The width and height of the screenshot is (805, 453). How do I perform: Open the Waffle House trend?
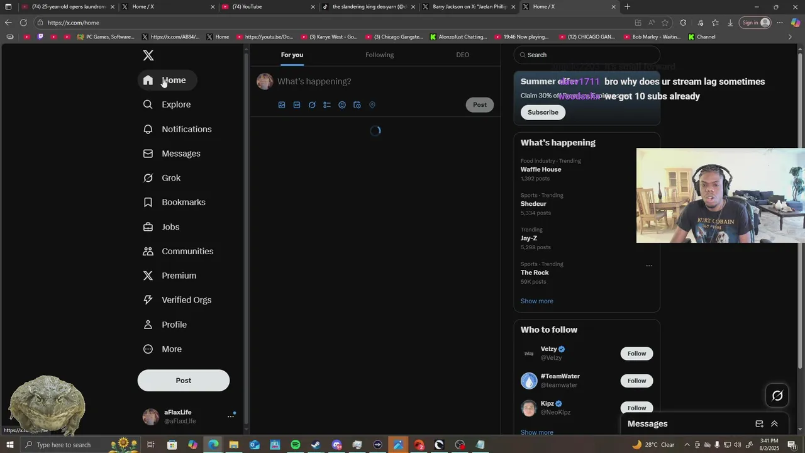tap(541, 169)
